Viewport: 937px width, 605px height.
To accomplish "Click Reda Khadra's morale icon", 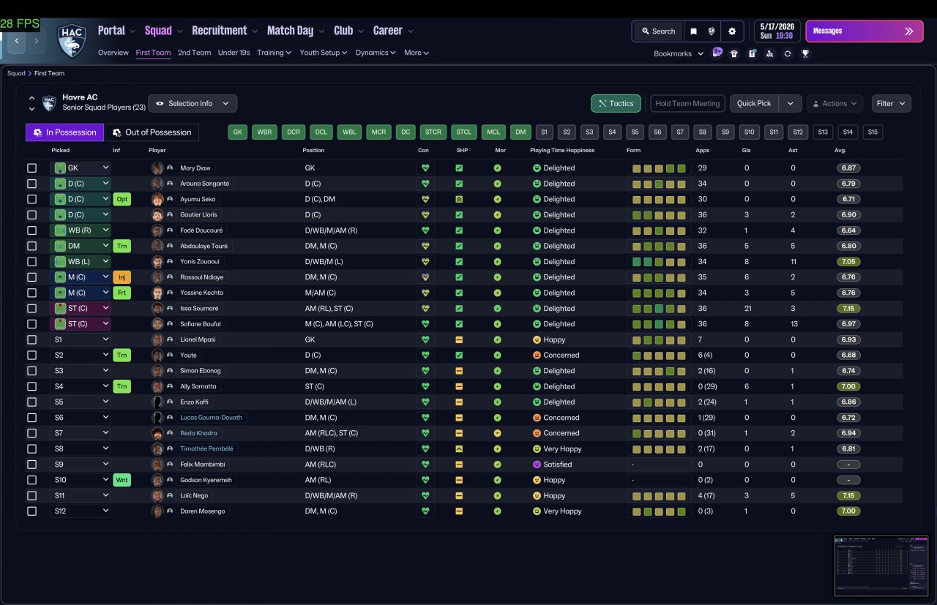I will [497, 433].
